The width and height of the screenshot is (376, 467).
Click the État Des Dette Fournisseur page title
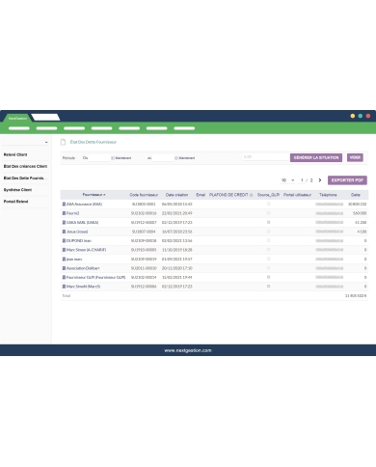[x=94, y=142]
